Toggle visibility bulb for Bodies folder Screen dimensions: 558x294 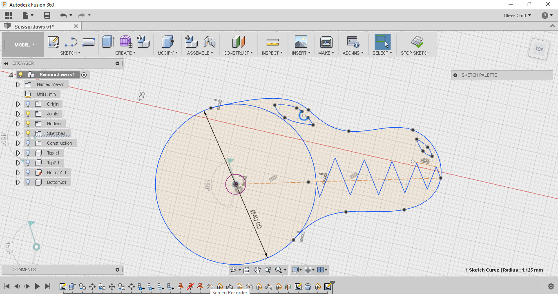click(x=28, y=124)
